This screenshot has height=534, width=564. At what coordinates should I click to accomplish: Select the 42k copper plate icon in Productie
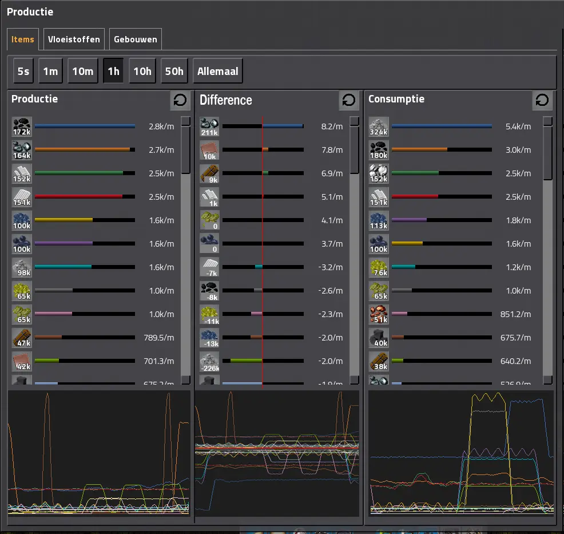[x=22, y=361]
